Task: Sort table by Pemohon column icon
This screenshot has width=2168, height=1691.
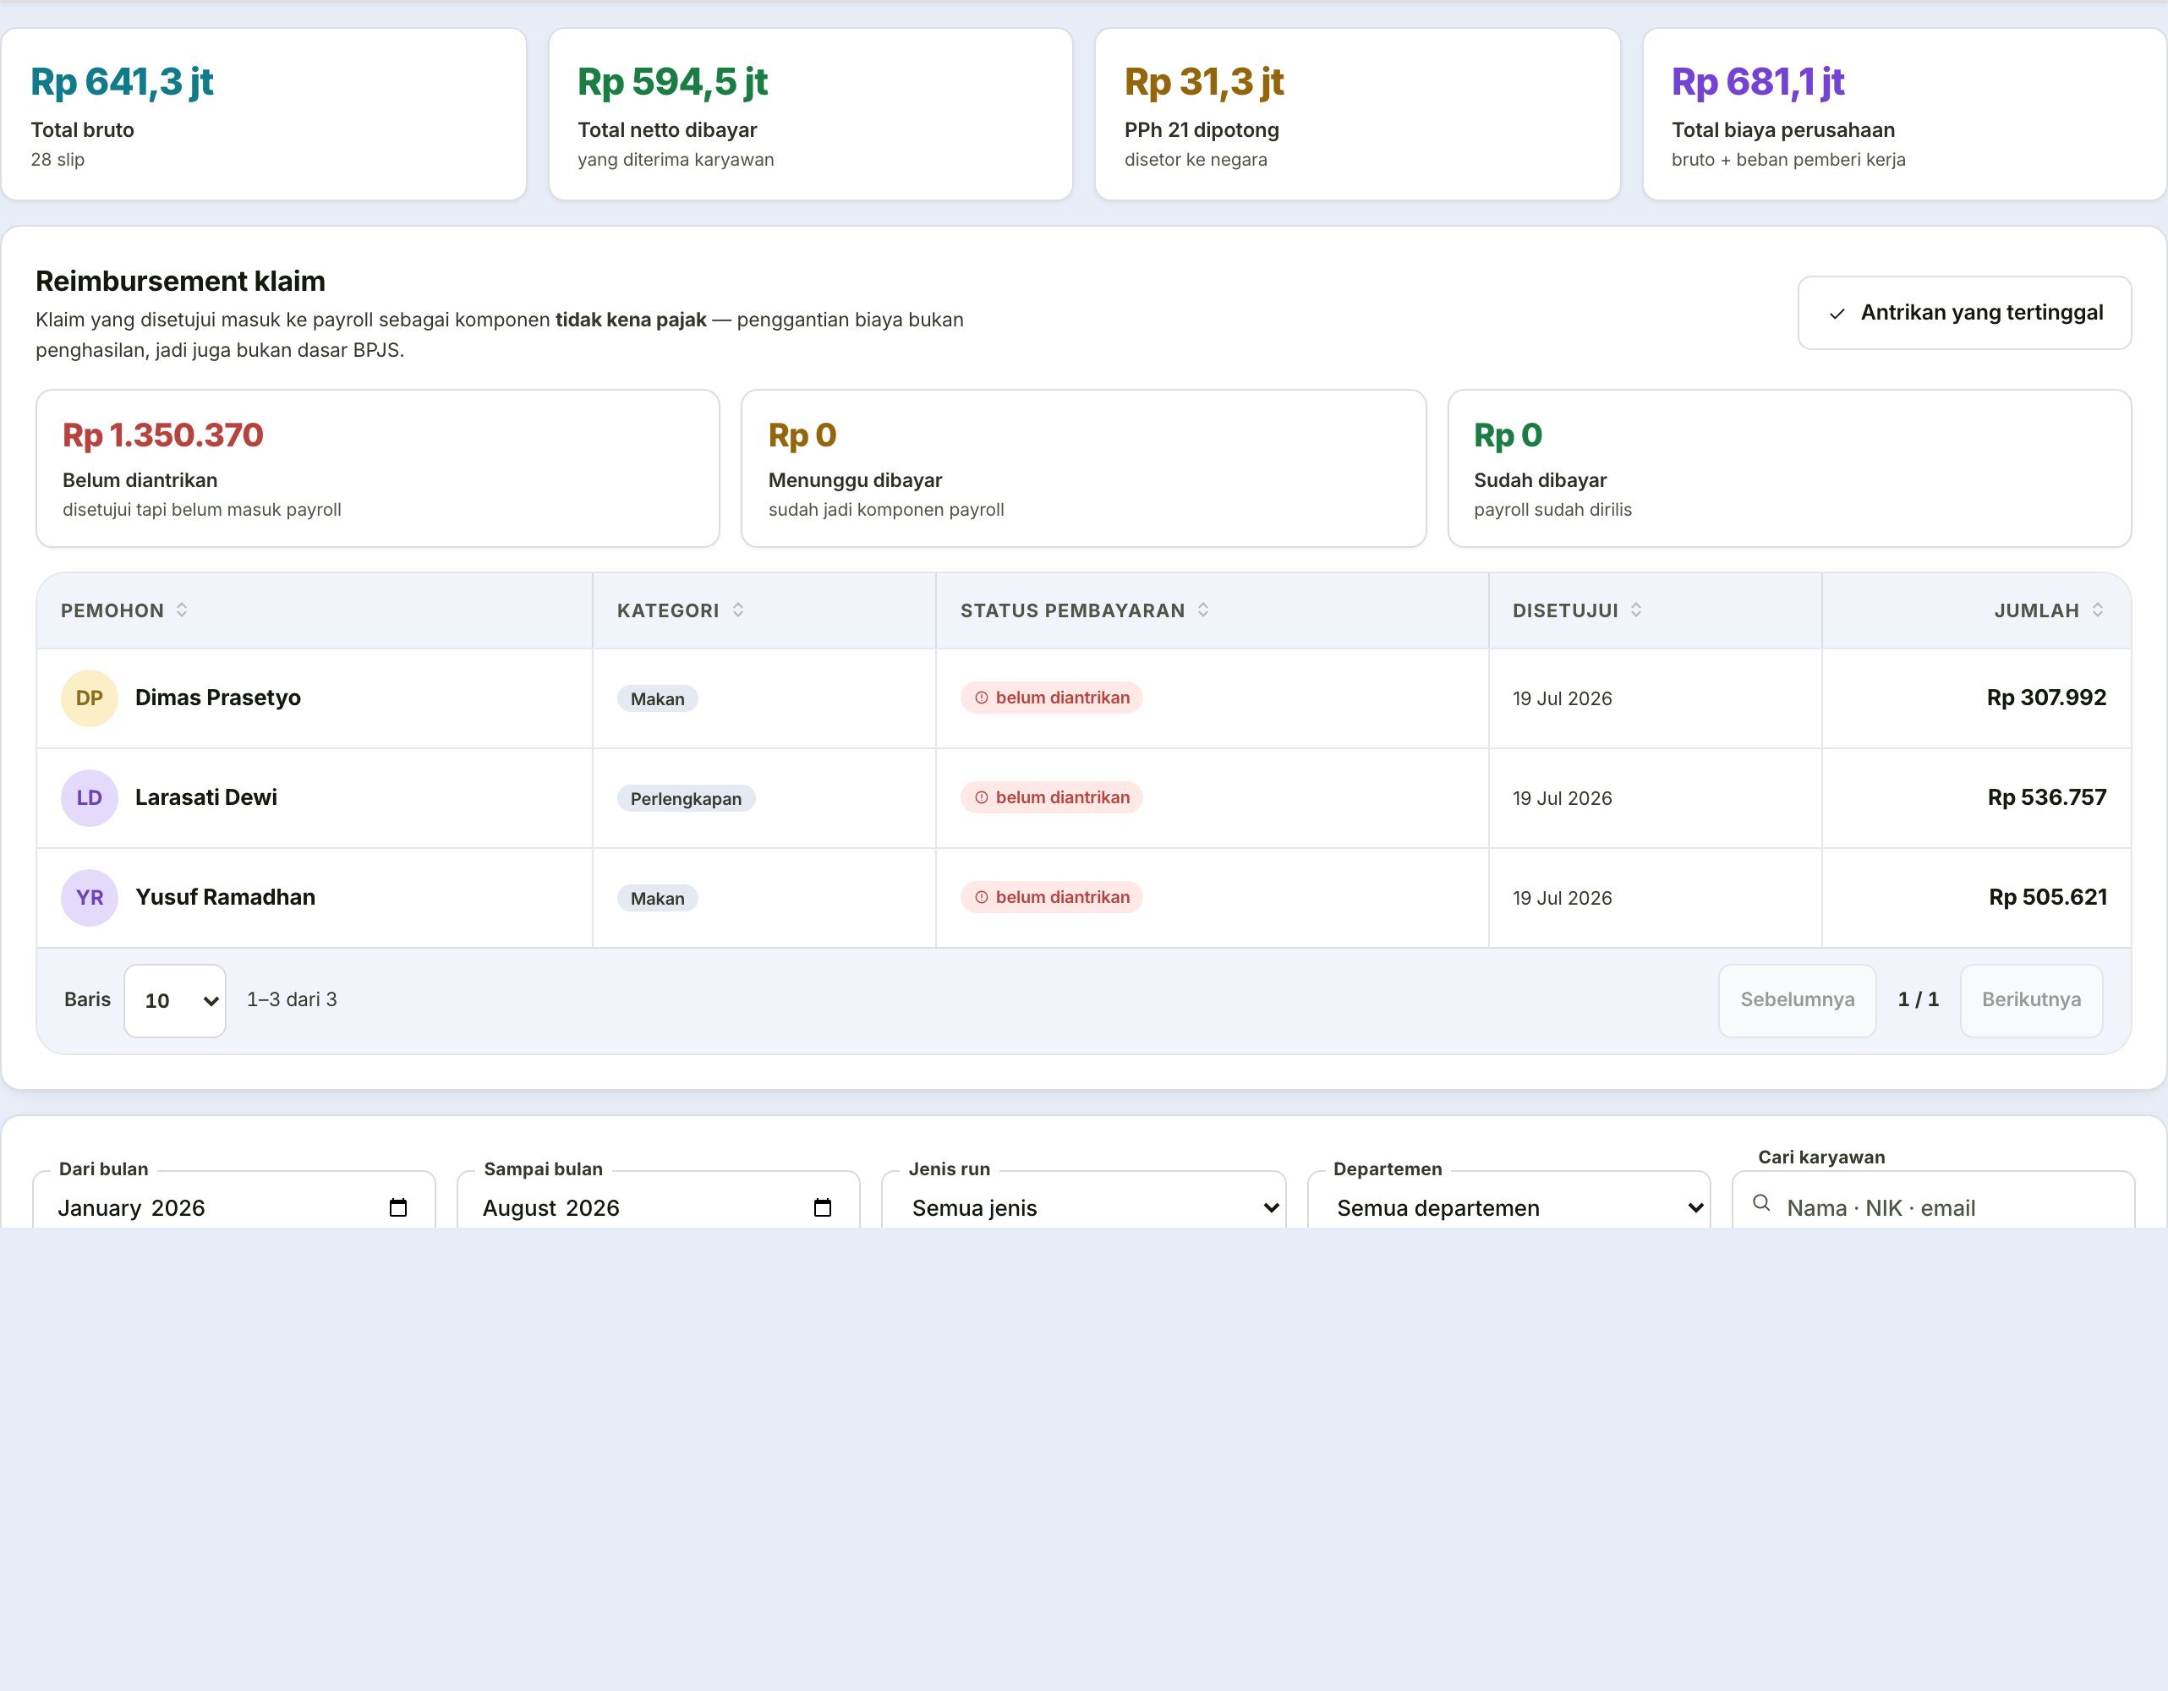Action: coord(182,610)
